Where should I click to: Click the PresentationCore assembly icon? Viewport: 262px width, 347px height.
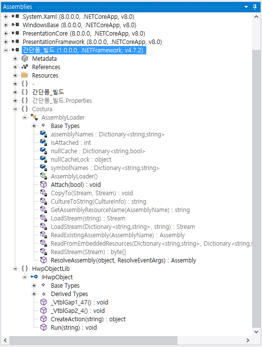[x=15, y=33]
